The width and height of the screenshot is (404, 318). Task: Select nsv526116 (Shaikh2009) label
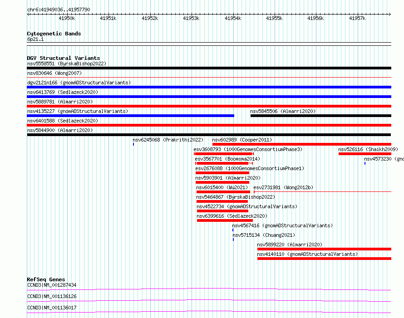[x=368, y=149]
